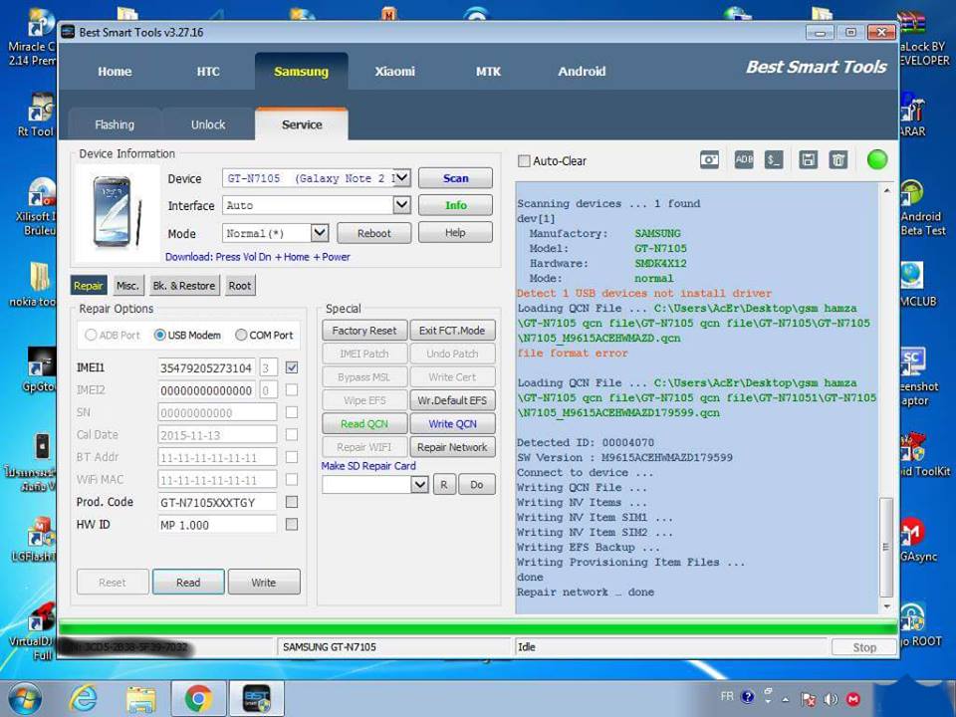This screenshot has height=717, width=956.
Task: Click the Write QCN button
Action: point(452,424)
